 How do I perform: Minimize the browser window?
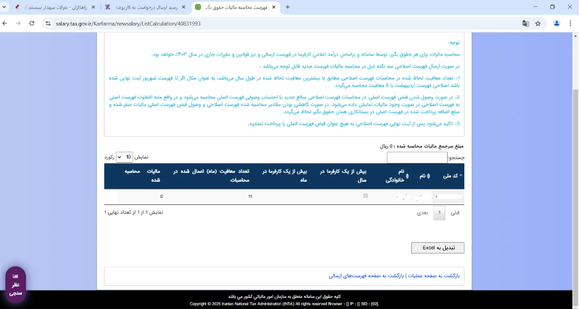(x=535, y=7)
